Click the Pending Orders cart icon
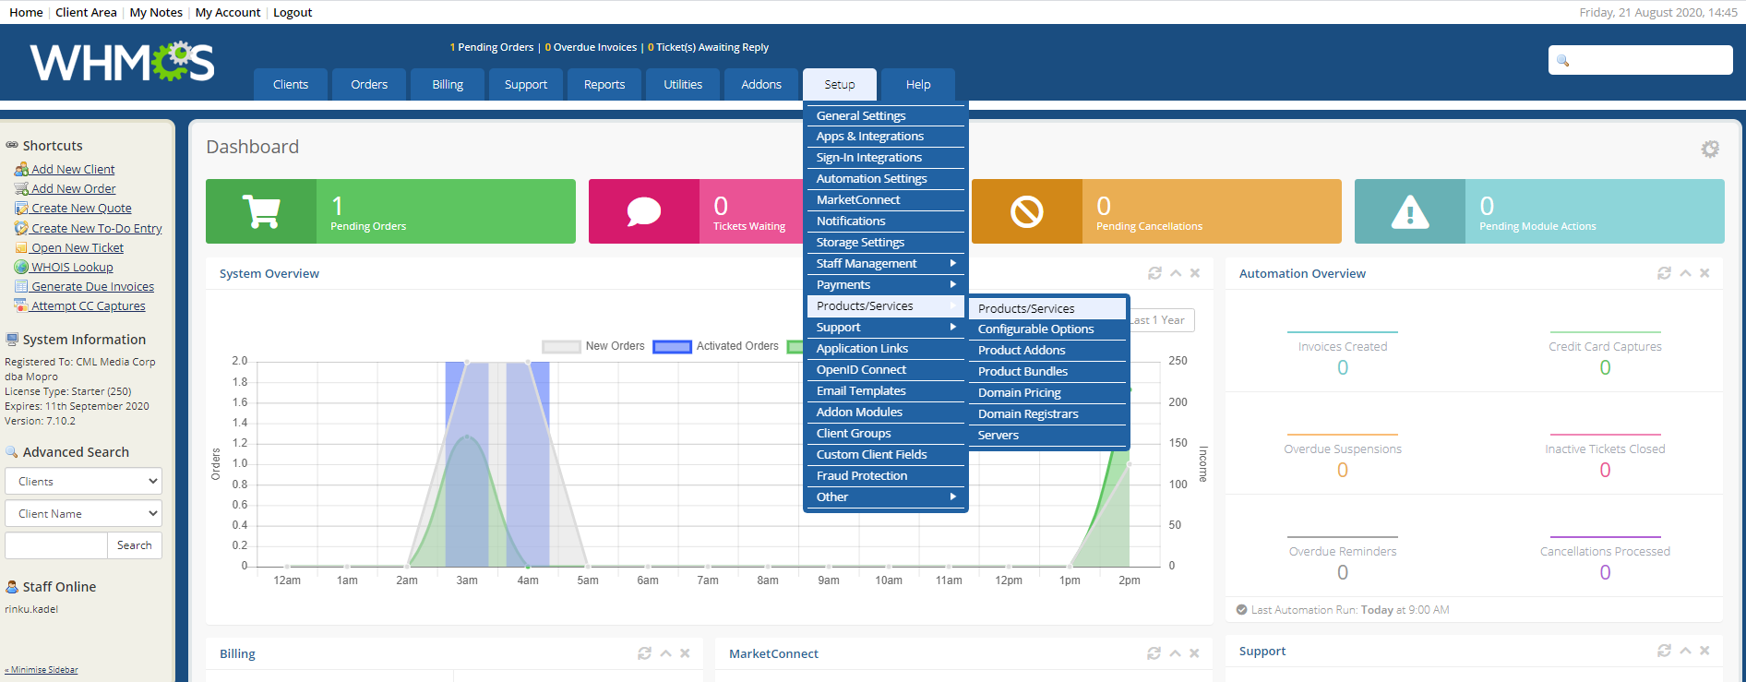This screenshot has height=682, width=1746. pos(261,211)
